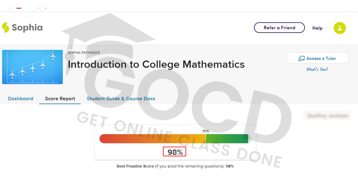The width and height of the screenshot is (358, 181).
Task: Open Student Guide & Course Docs tab
Action: 121,99
